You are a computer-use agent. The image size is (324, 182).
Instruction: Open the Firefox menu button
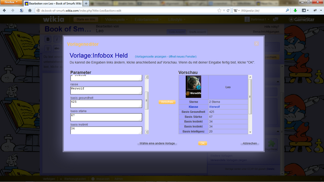tap(11, 2)
